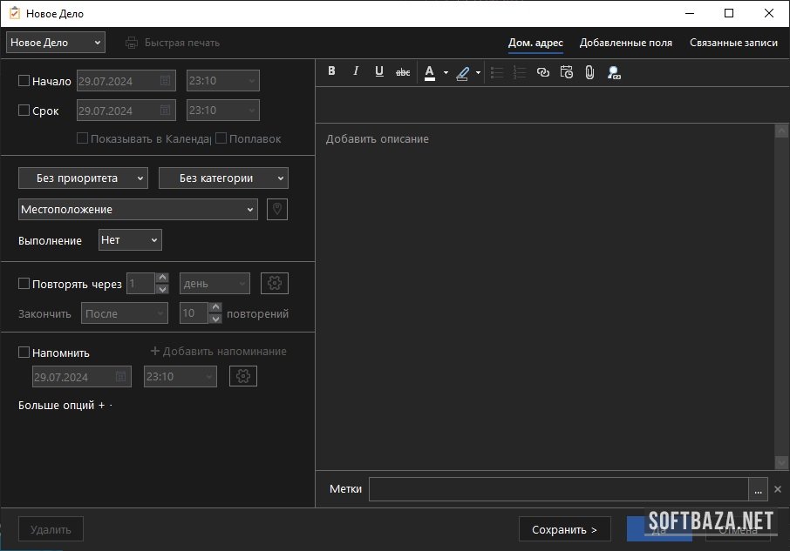The height and width of the screenshot is (551, 790).
Task: Toggle underline formatting
Action: pos(379,72)
